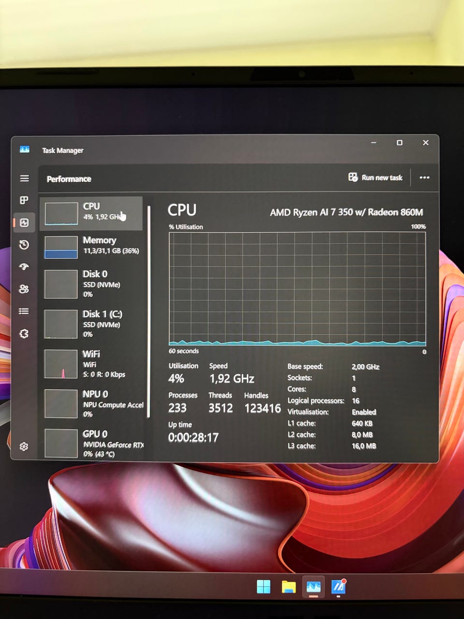Open Task Manager Settings gear icon
464x619 pixels.
(24, 446)
